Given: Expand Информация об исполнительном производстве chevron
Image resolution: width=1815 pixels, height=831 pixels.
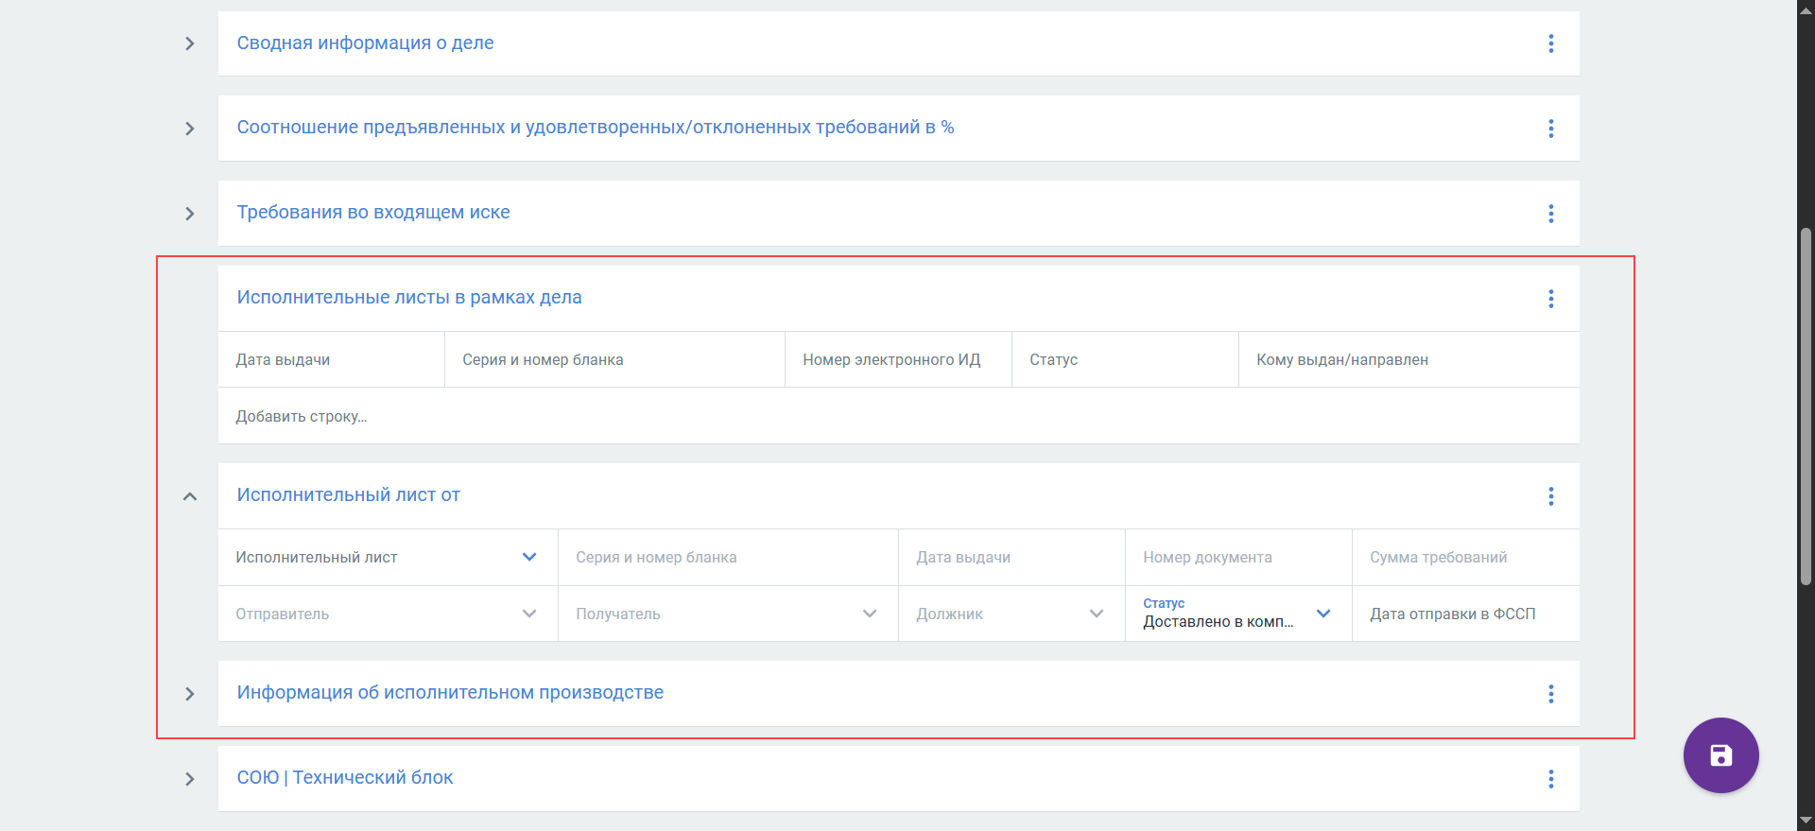Looking at the screenshot, I should 190,694.
